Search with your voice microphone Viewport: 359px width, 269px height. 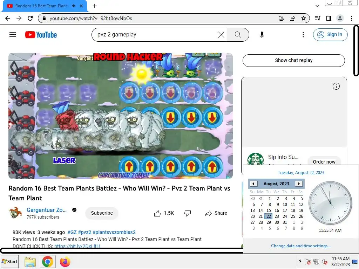point(262,35)
